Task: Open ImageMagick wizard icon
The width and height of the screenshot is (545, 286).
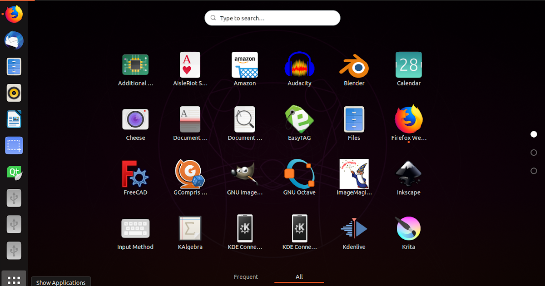Action: [x=354, y=174]
